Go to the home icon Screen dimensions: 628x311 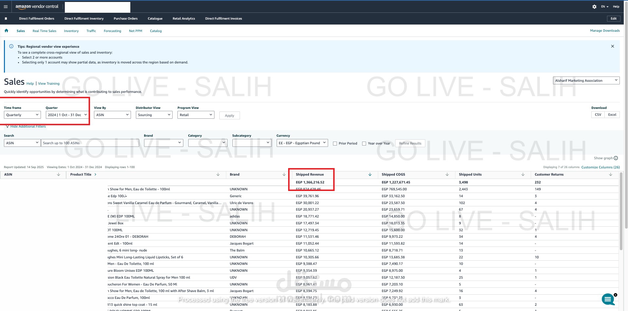point(6,31)
